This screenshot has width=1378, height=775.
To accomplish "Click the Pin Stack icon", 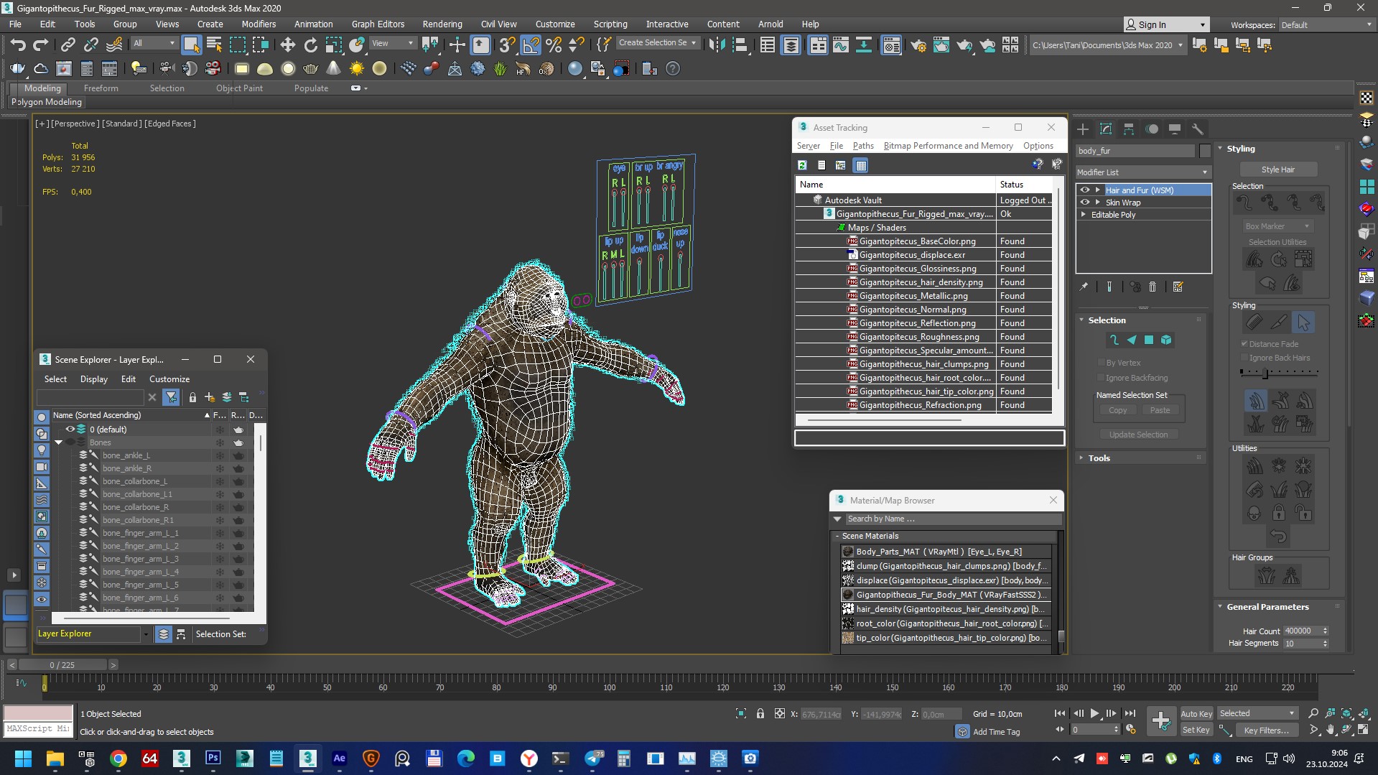I will 1084,287.
